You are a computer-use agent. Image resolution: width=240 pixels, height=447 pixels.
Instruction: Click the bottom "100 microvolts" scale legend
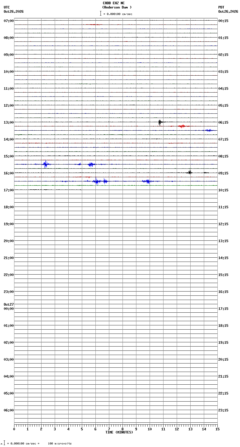[60, 444]
